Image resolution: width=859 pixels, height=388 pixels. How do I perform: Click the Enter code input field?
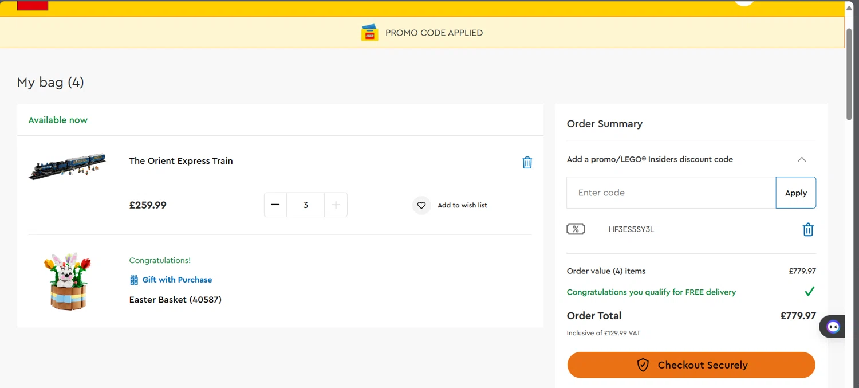pyautogui.click(x=671, y=193)
